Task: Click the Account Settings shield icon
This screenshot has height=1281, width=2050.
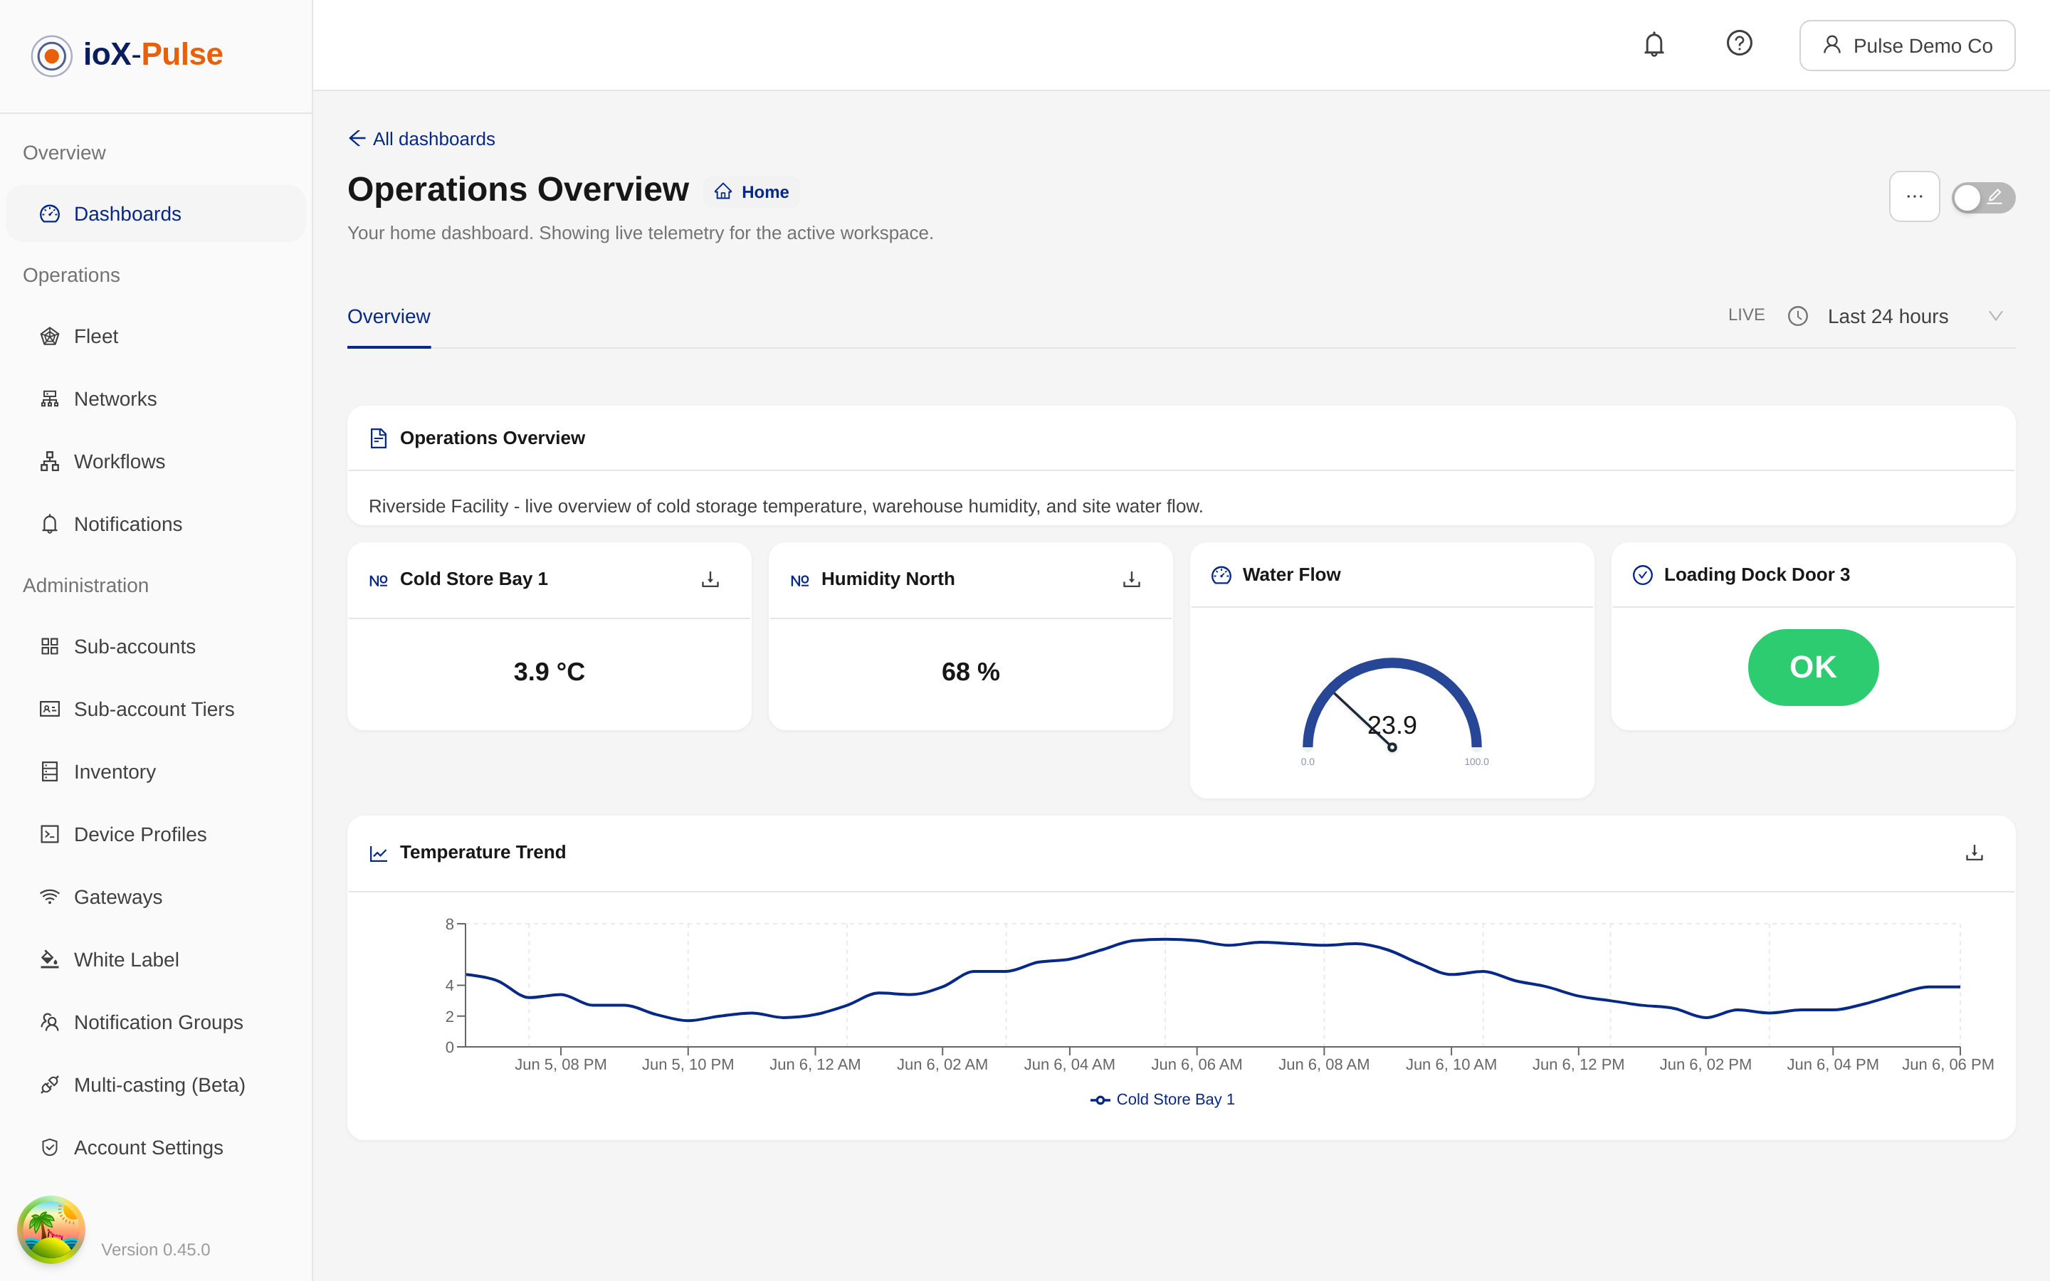Action: 50,1148
